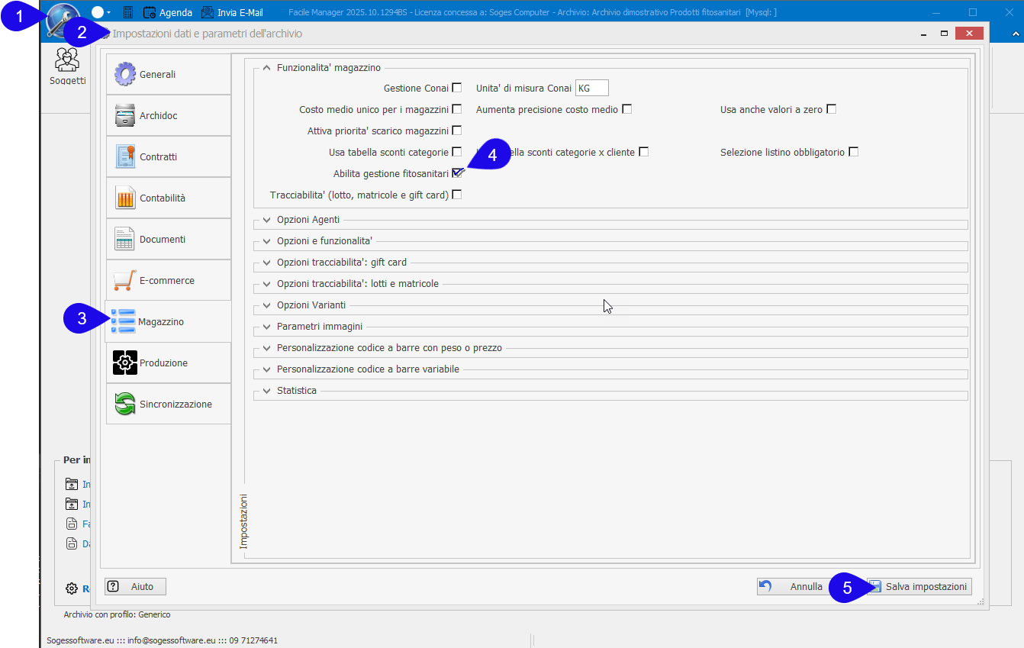Select the Contratti document icon
The image size is (1024, 648).
pyautogui.click(x=125, y=157)
